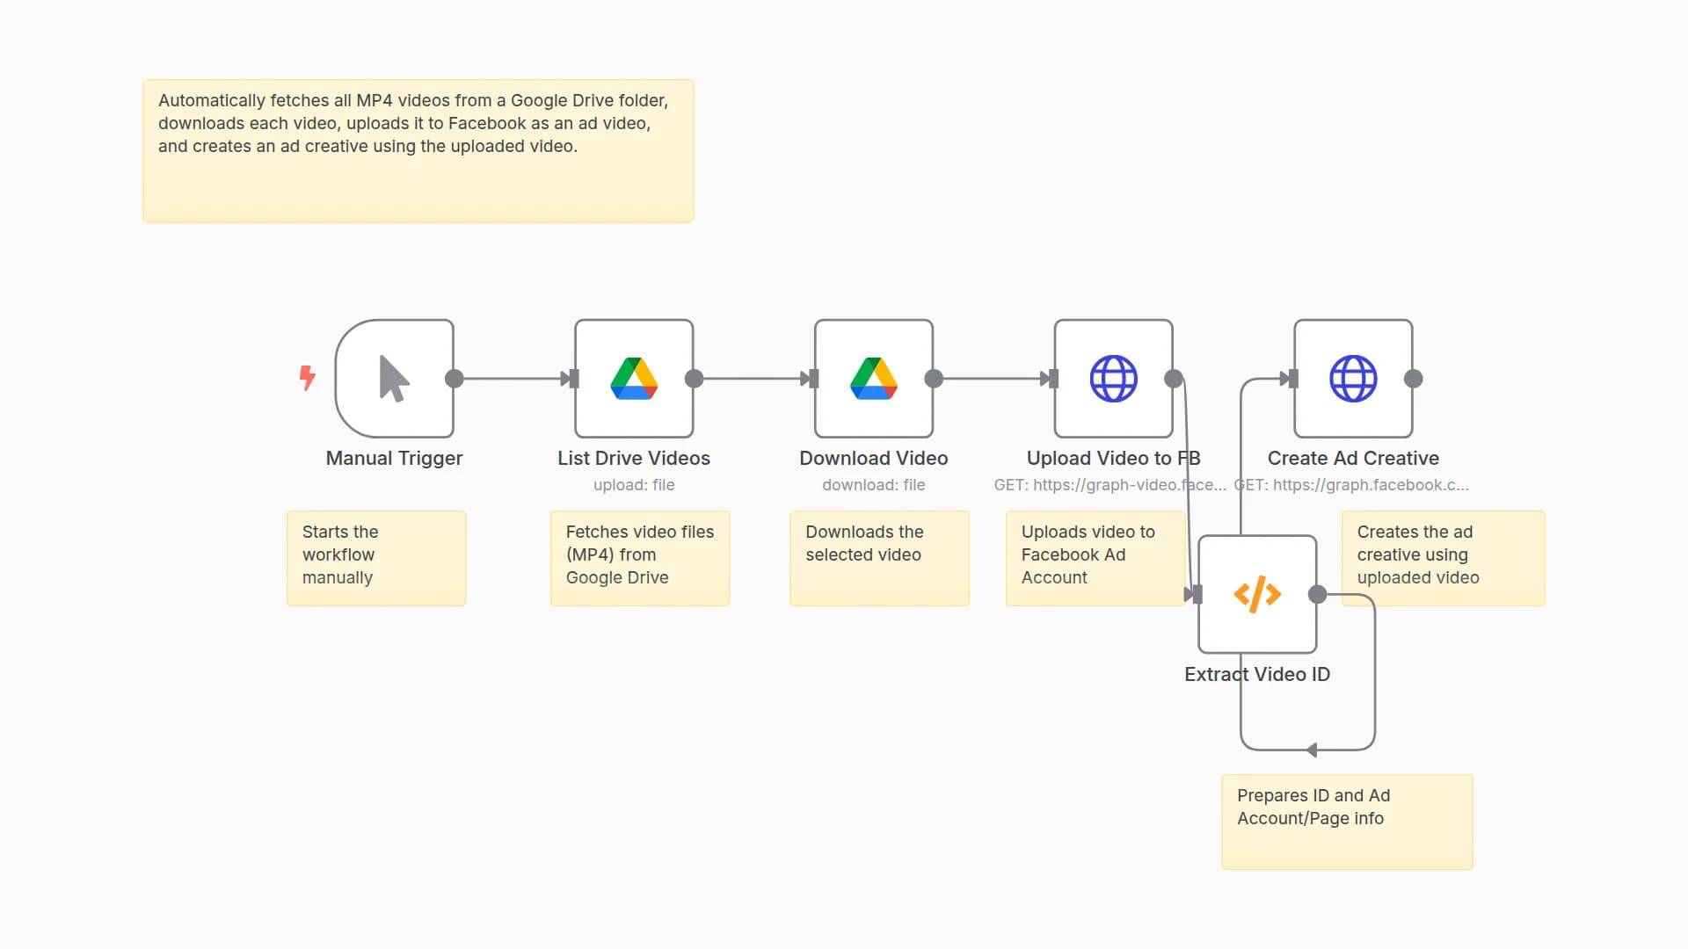Click the red lightning trigger indicator icon
Image resolution: width=1688 pixels, height=949 pixels.
pyautogui.click(x=307, y=378)
